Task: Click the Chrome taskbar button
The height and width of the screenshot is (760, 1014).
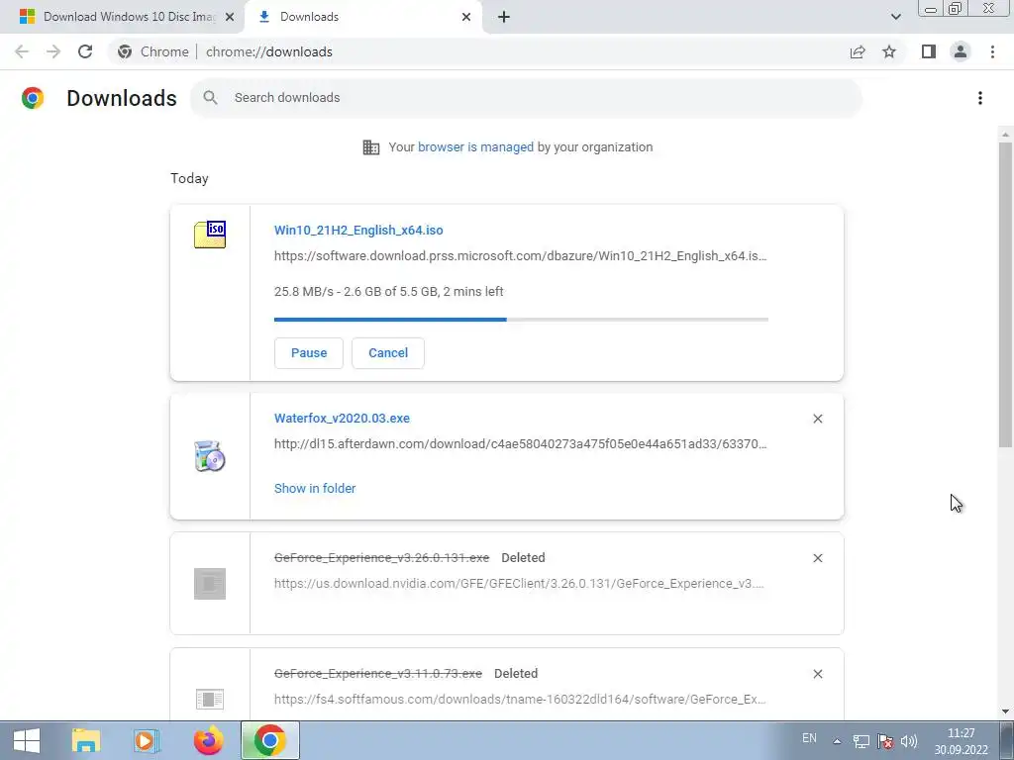Action: (x=270, y=740)
